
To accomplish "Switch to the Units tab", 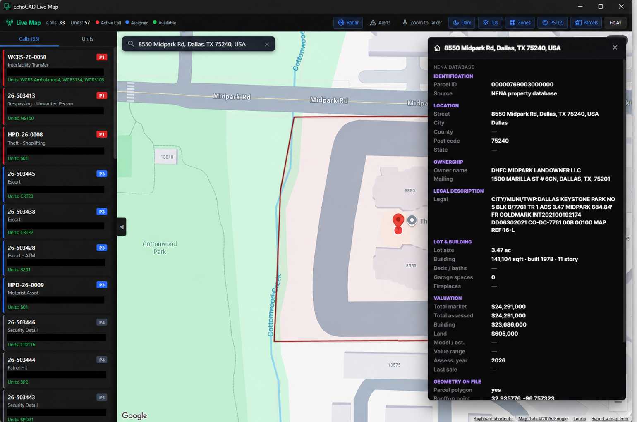I will click(87, 39).
